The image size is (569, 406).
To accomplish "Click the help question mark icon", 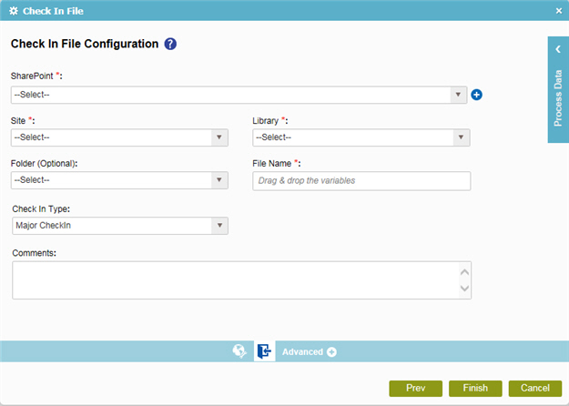I will point(170,44).
